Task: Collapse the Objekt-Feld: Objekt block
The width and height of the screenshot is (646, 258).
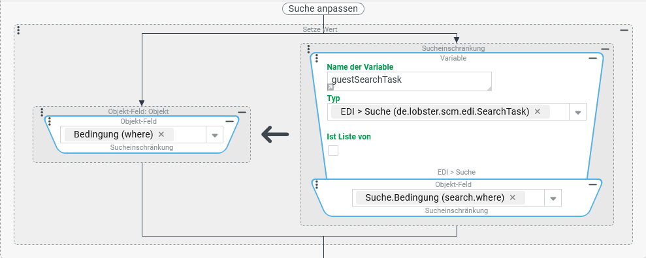Action: [x=242, y=112]
